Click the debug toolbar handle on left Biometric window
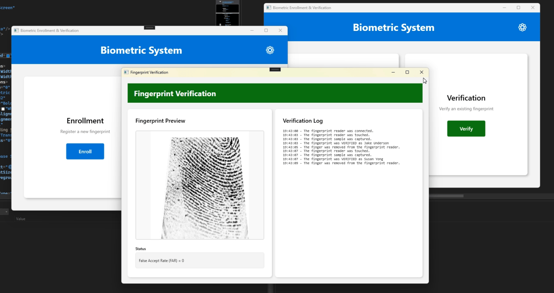 click(149, 27)
